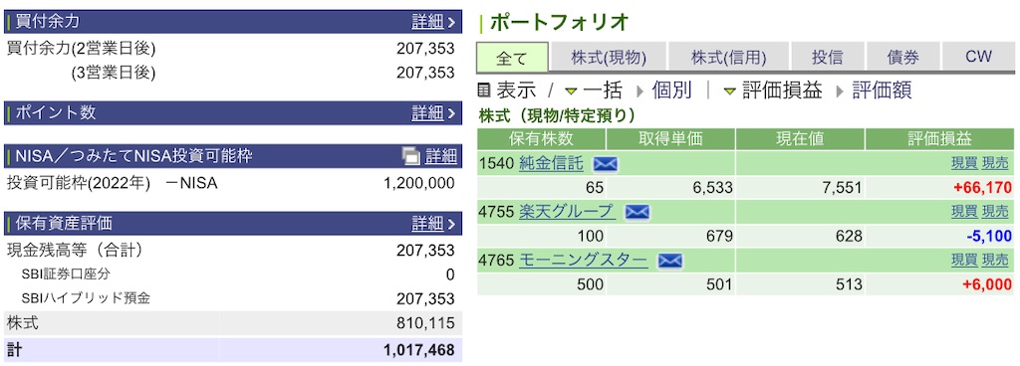
Task: Open mail alert icon for モーニングスター
Action: point(669,261)
